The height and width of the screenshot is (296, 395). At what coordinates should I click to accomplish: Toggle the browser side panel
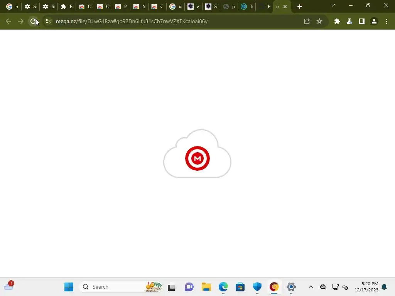362,22
